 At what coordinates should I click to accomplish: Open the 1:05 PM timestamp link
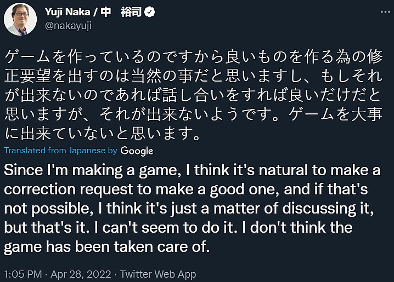tap(22, 273)
